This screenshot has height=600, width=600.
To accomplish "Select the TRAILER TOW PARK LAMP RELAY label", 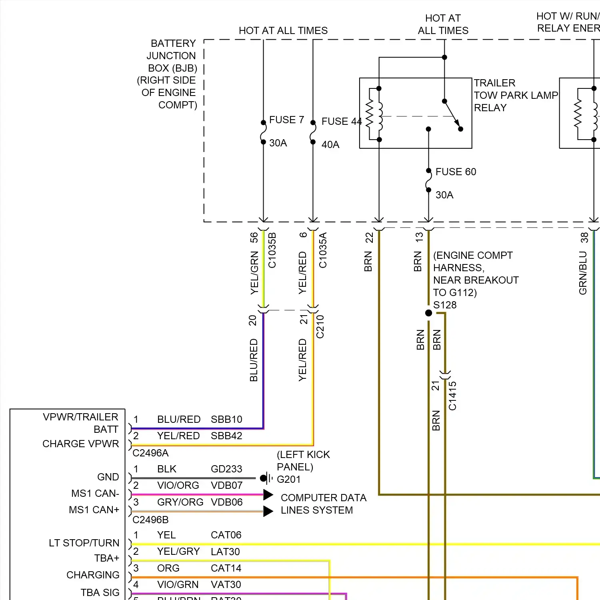I will 516,95.
